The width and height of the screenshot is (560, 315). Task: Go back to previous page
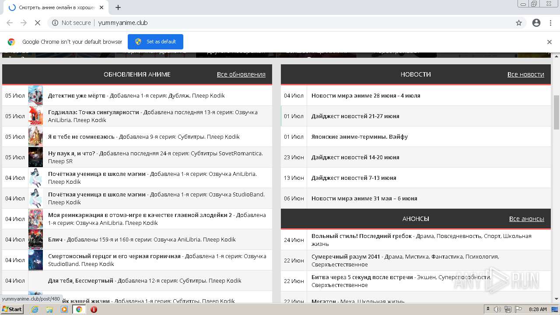coord(10,23)
